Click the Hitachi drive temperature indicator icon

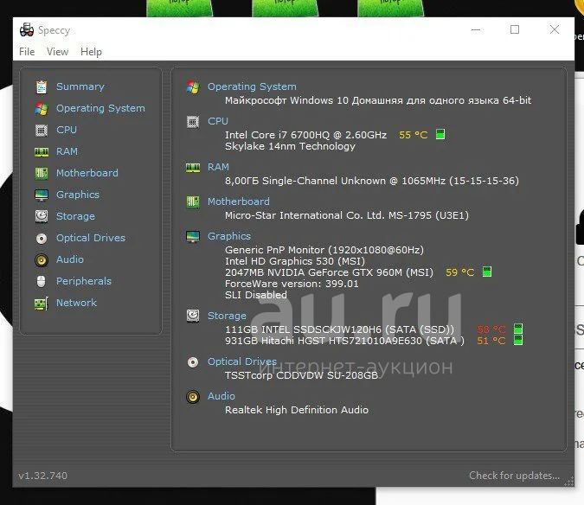[518, 340]
